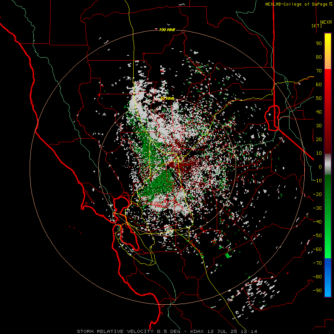
Task: Click the 20 value on velocity scale
Action: 319,140
